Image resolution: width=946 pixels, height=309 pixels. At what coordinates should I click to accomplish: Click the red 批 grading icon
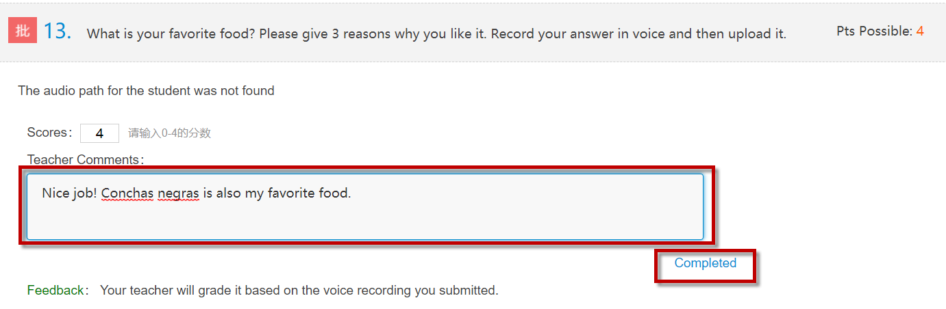click(x=23, y=30)
